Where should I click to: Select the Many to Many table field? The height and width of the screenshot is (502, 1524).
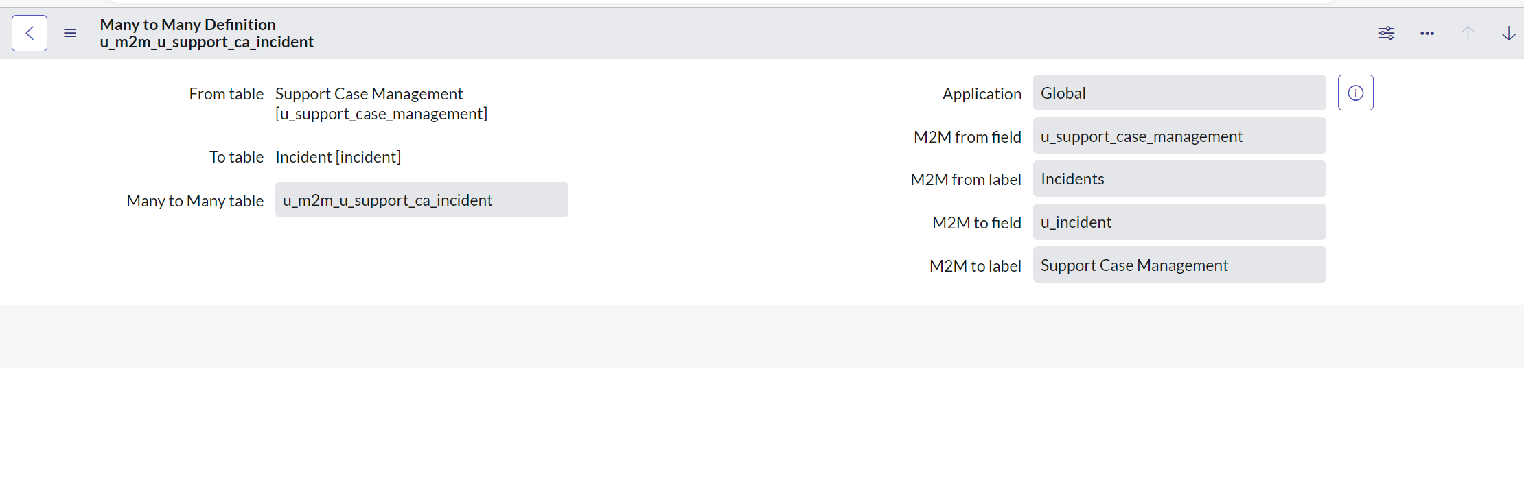[421, 200]
